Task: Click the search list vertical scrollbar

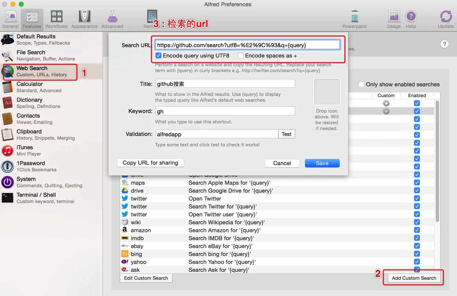Action: (437, 161)
